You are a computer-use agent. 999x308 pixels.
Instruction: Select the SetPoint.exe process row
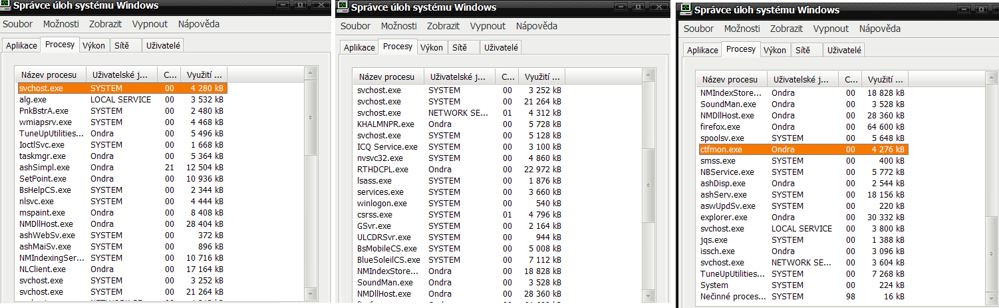click(x=122, y=178)
